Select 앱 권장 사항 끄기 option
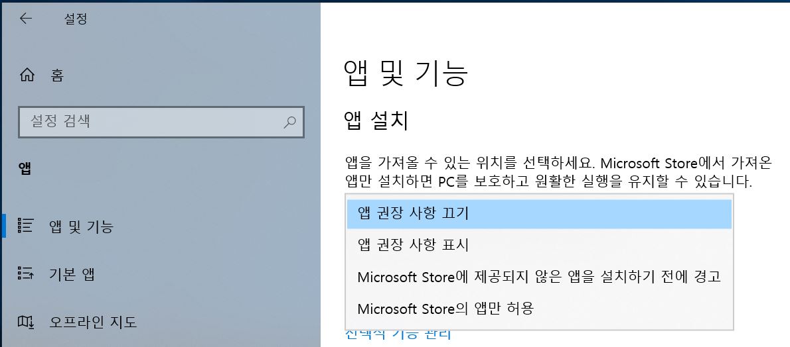Viewport: 790px width, 347px height. coord(539,214)
